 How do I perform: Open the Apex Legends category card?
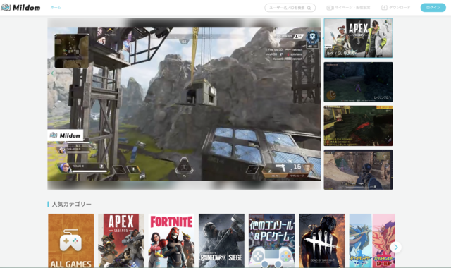pos(121,240)
